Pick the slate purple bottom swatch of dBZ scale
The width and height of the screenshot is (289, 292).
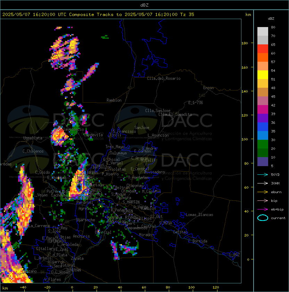point(263,162)
